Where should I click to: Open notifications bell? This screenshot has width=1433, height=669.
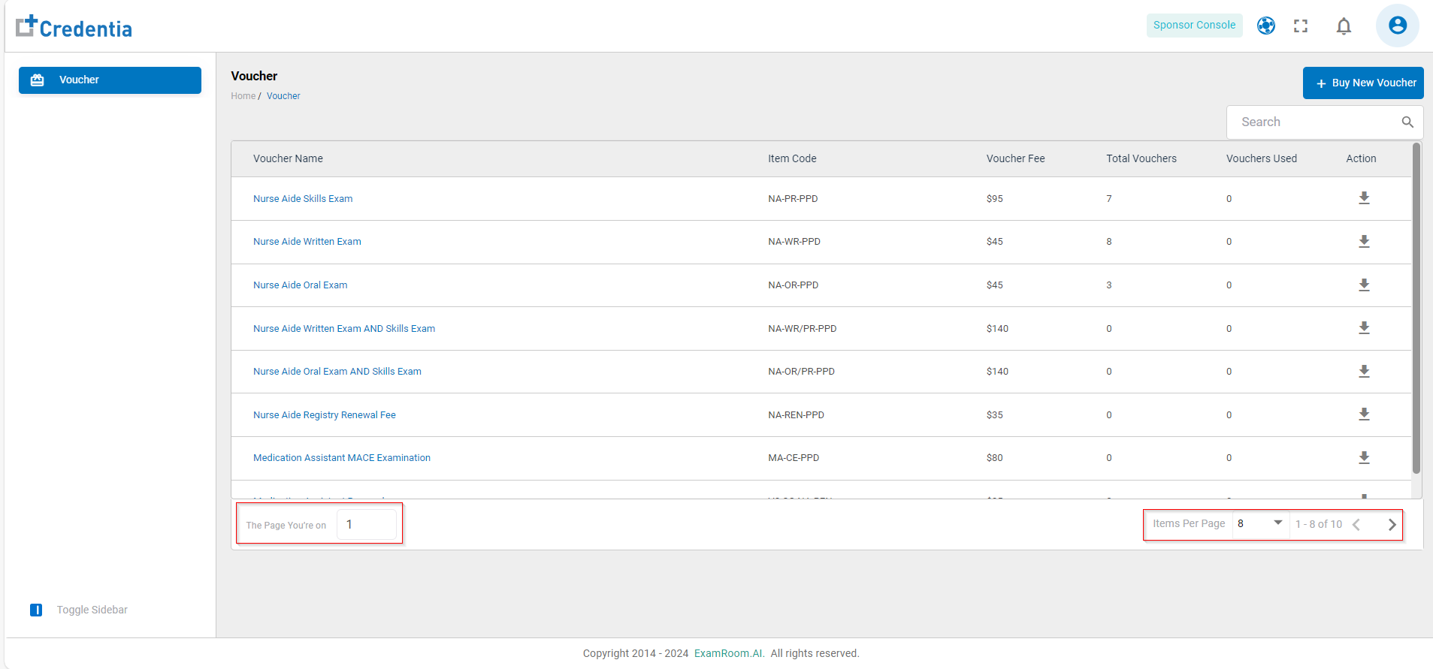tap(1344, 26)
